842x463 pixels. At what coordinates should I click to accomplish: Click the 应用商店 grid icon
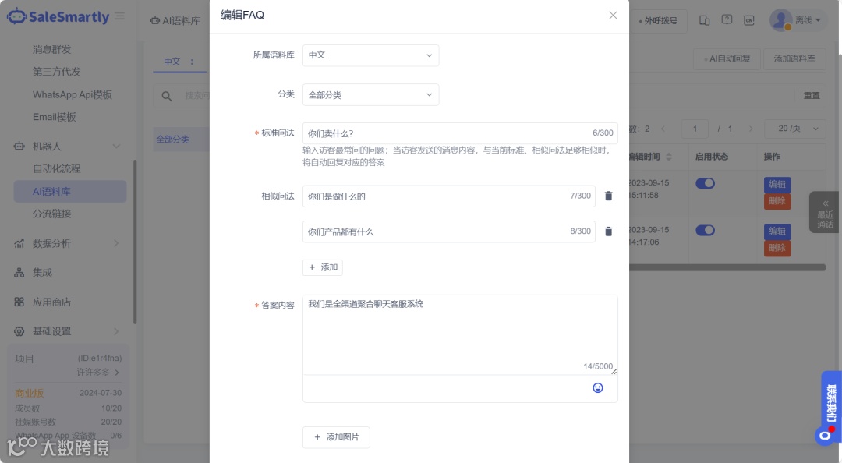tap(19, 302)
